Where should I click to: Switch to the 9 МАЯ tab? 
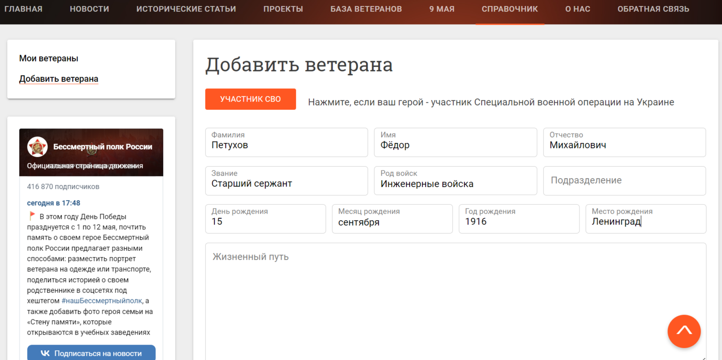tap(442, 9)
